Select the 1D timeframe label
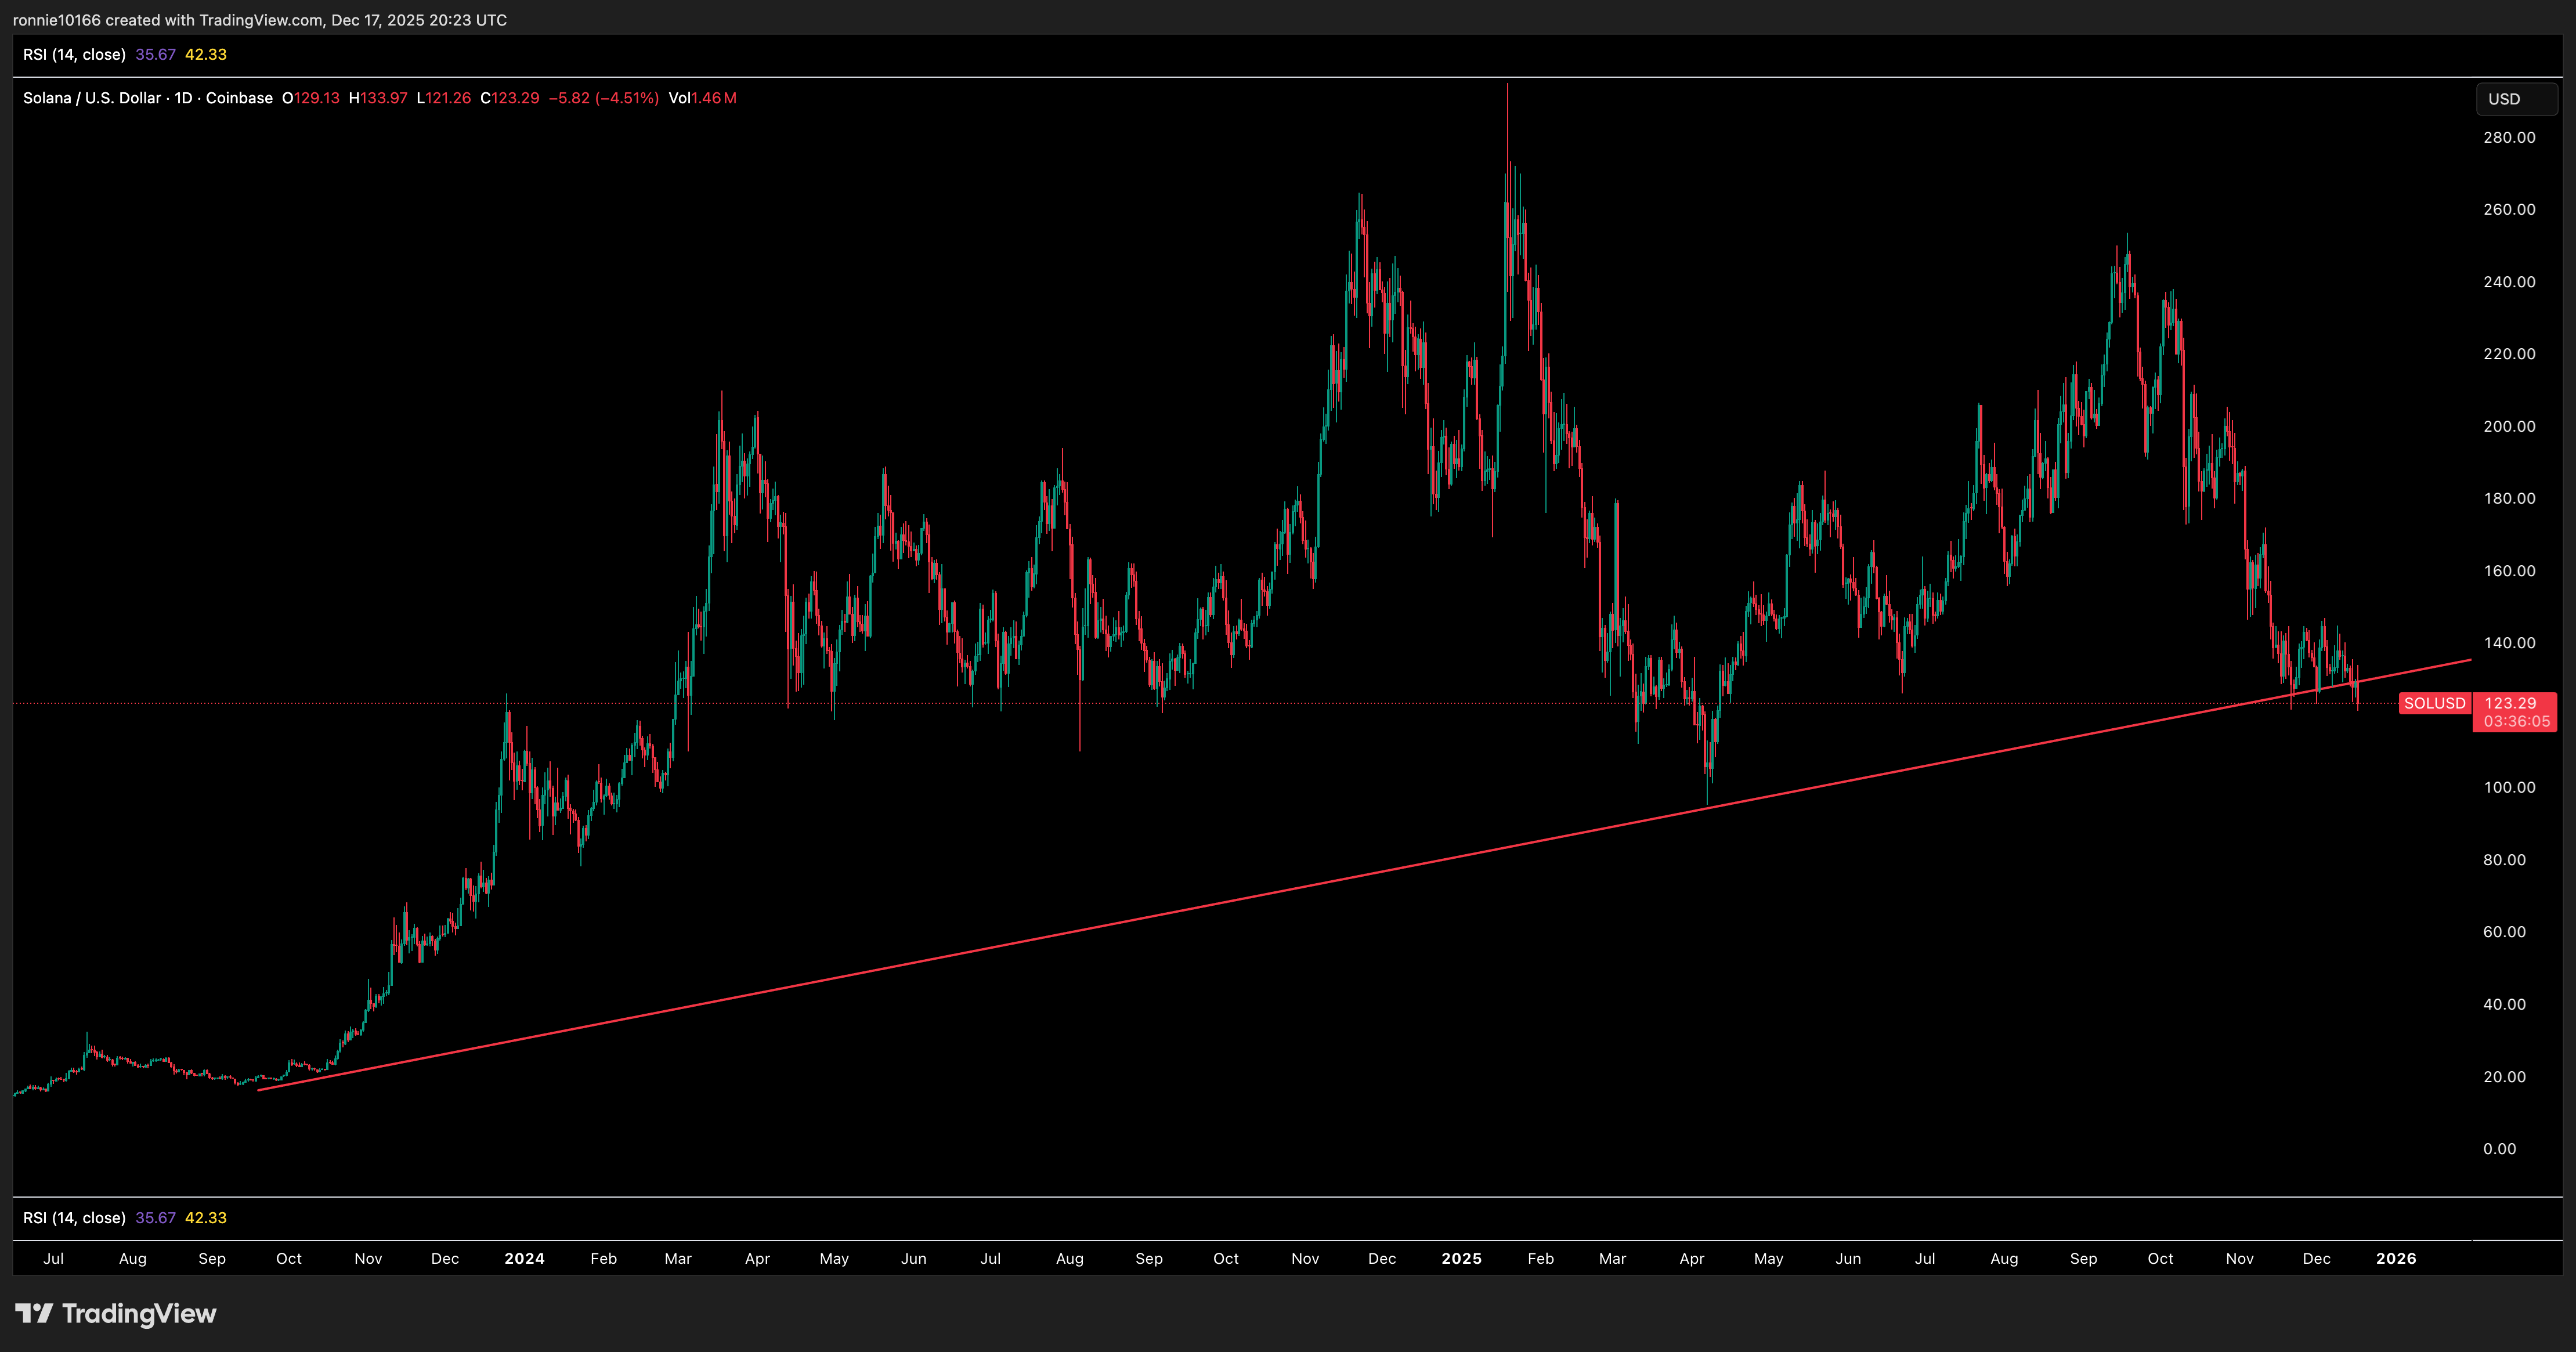Viewport: 2576px width, 1352px height. click(x=184, y=98)
